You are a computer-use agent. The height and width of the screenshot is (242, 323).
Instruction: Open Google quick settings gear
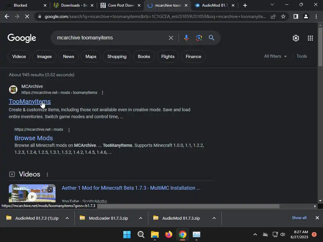296,38
